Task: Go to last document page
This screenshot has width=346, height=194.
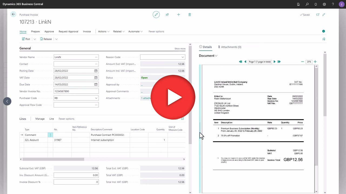Action: (x=279, y=62)
